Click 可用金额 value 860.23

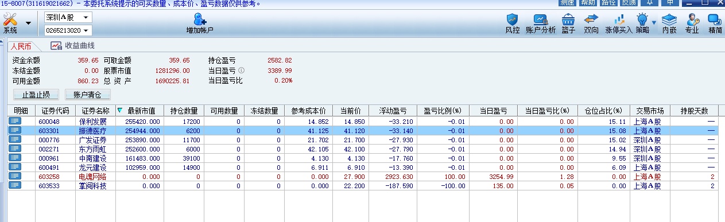point(88,81)
